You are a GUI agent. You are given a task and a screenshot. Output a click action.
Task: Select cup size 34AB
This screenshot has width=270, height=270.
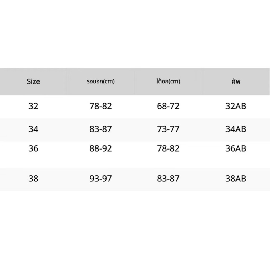pyautogui.click(x=236, y=129)
